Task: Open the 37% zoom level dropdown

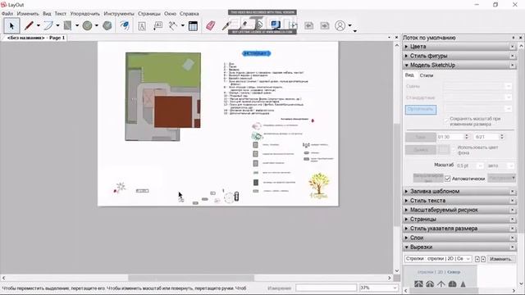Action: click(379, 288)
